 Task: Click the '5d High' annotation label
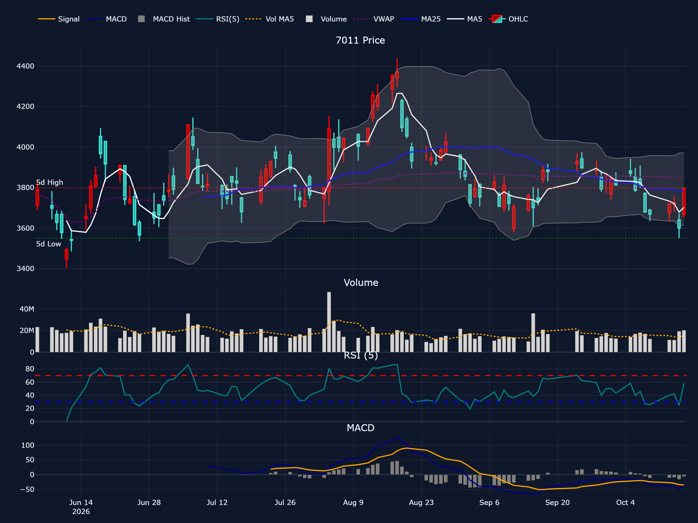pos(49,182)
